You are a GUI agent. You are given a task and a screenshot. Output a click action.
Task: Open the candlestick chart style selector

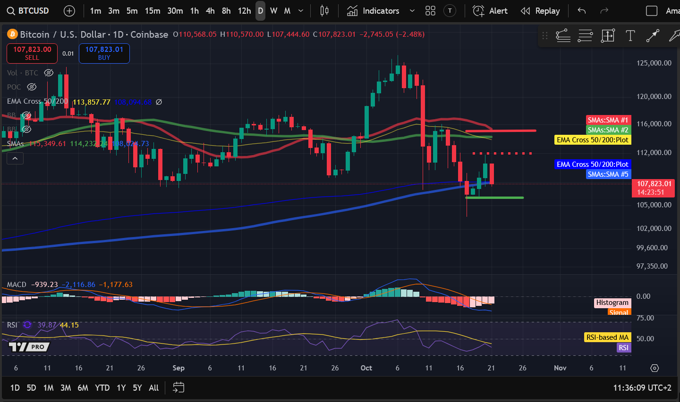click(324, 11)
